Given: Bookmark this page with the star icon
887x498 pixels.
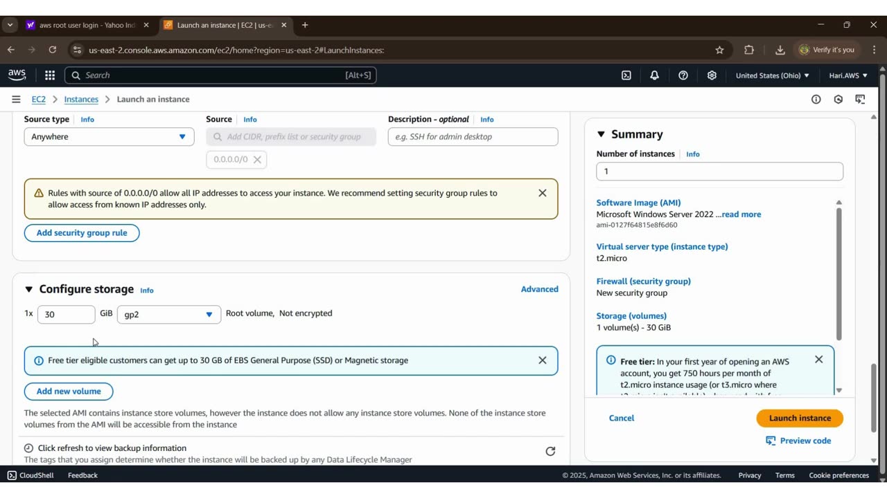Looking at the screenshot, I should [719, 50].
